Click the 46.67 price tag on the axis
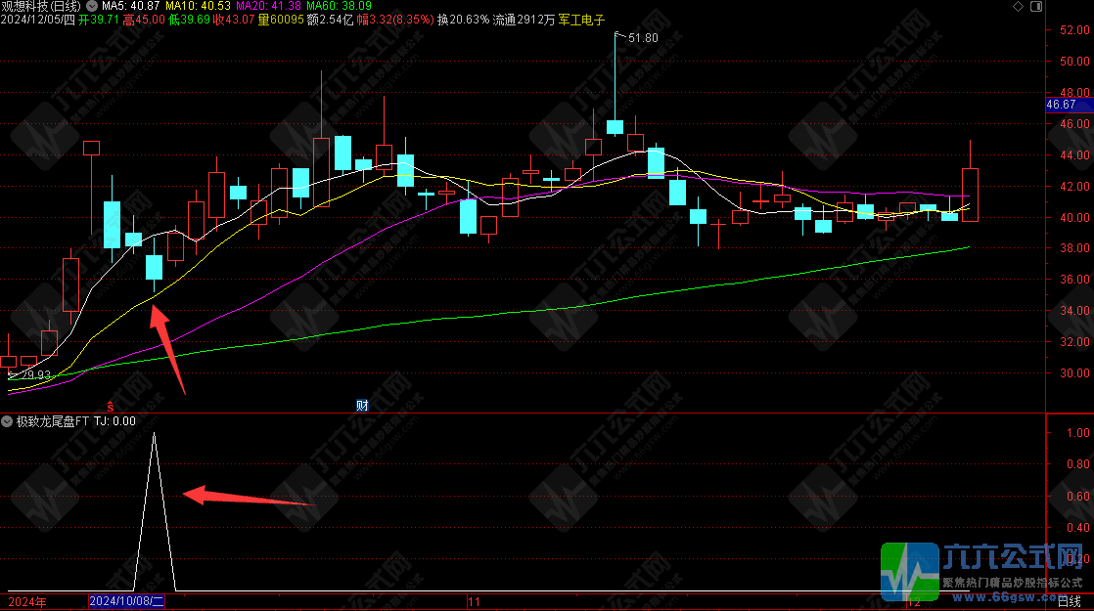Image resolution: width=1094 pixels, height=611 pixels. 1061,105
